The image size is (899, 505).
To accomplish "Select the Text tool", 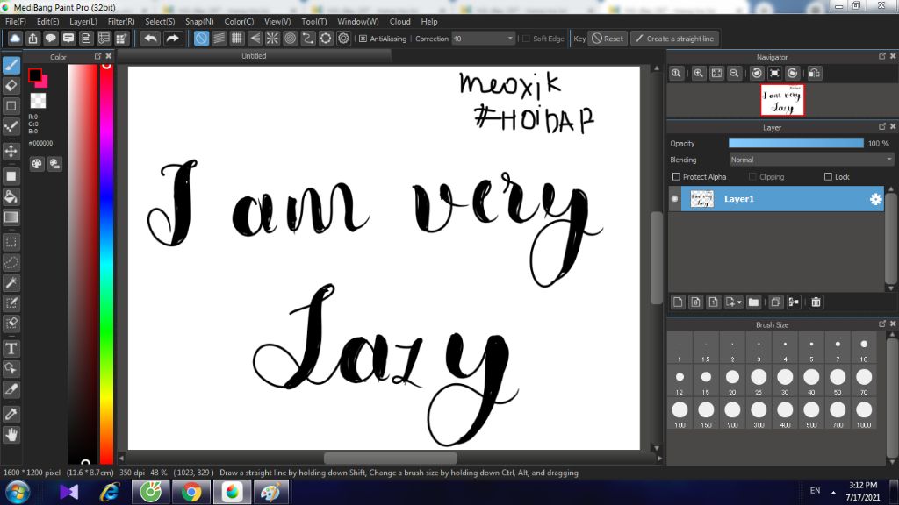I will [x=11, y=348].
